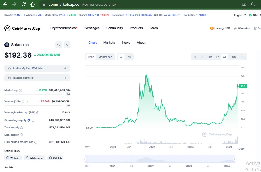Open Solana Website link

(x=13, y=158)
